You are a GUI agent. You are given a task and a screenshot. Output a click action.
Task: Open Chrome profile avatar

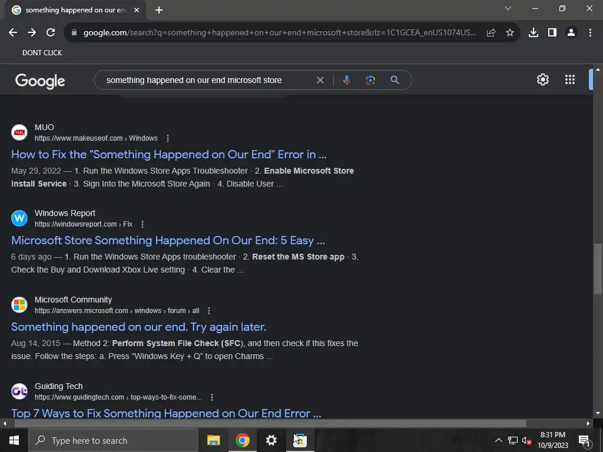coord(571,33)
